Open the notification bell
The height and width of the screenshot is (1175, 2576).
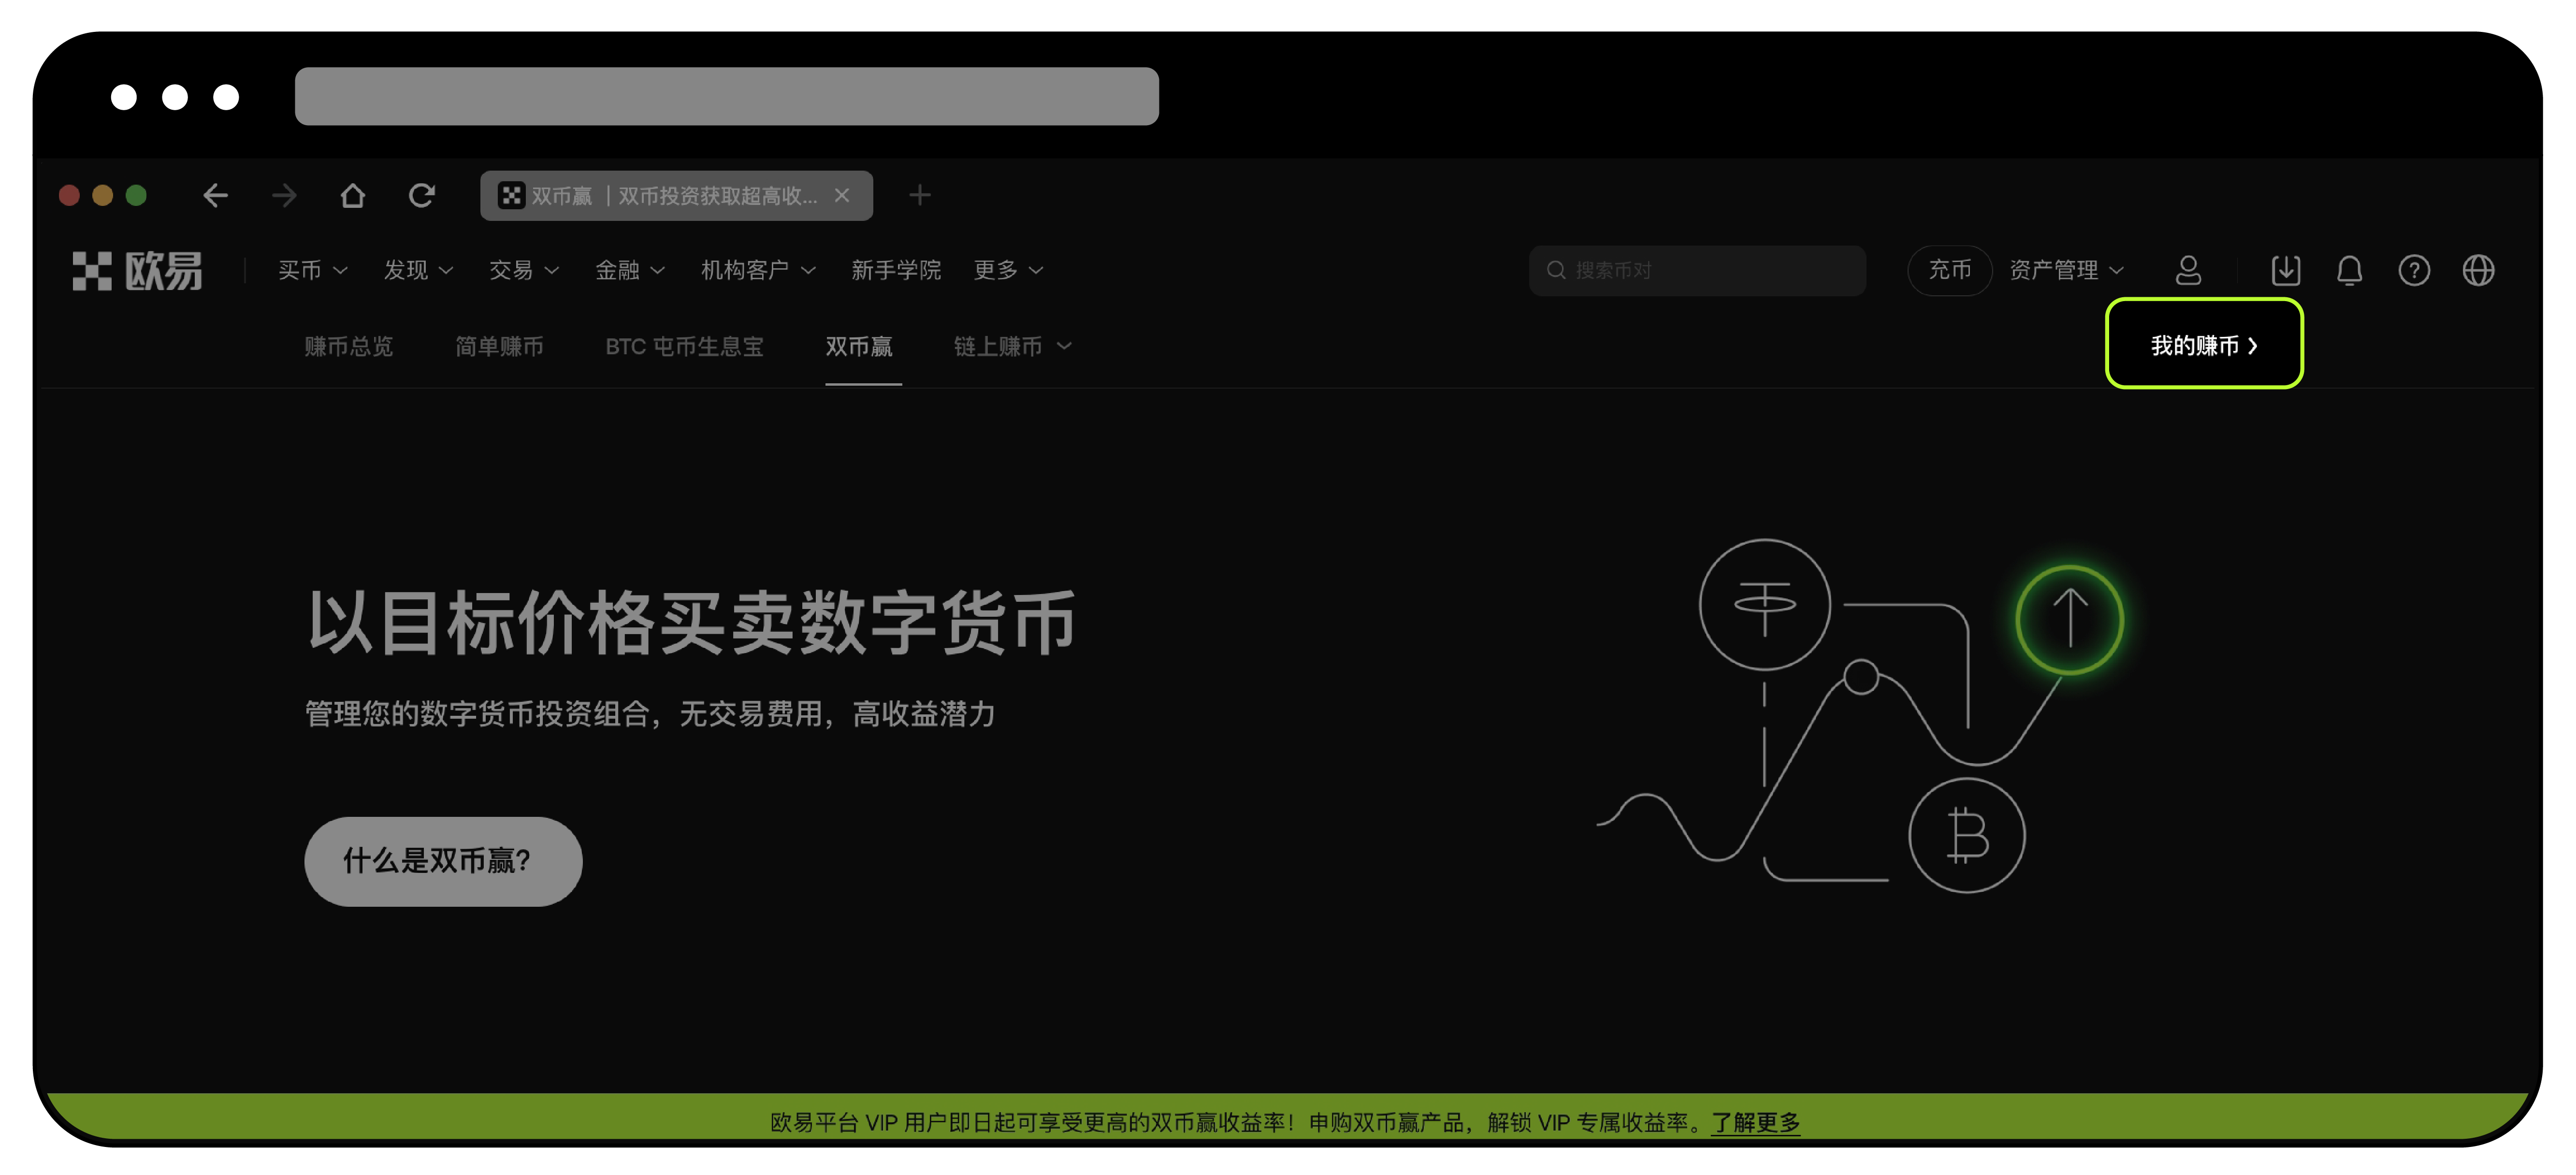[x=2350, y=270]
